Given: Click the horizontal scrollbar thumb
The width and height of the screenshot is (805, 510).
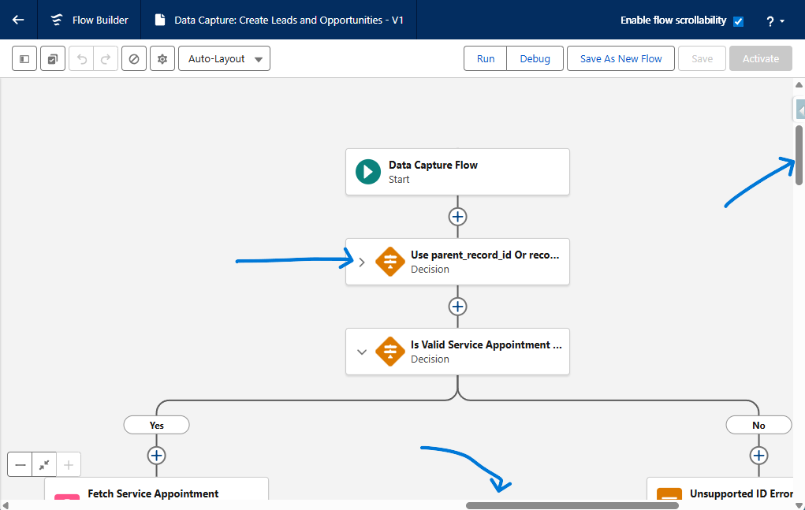Looking at the screenshot, I should 572,505.
